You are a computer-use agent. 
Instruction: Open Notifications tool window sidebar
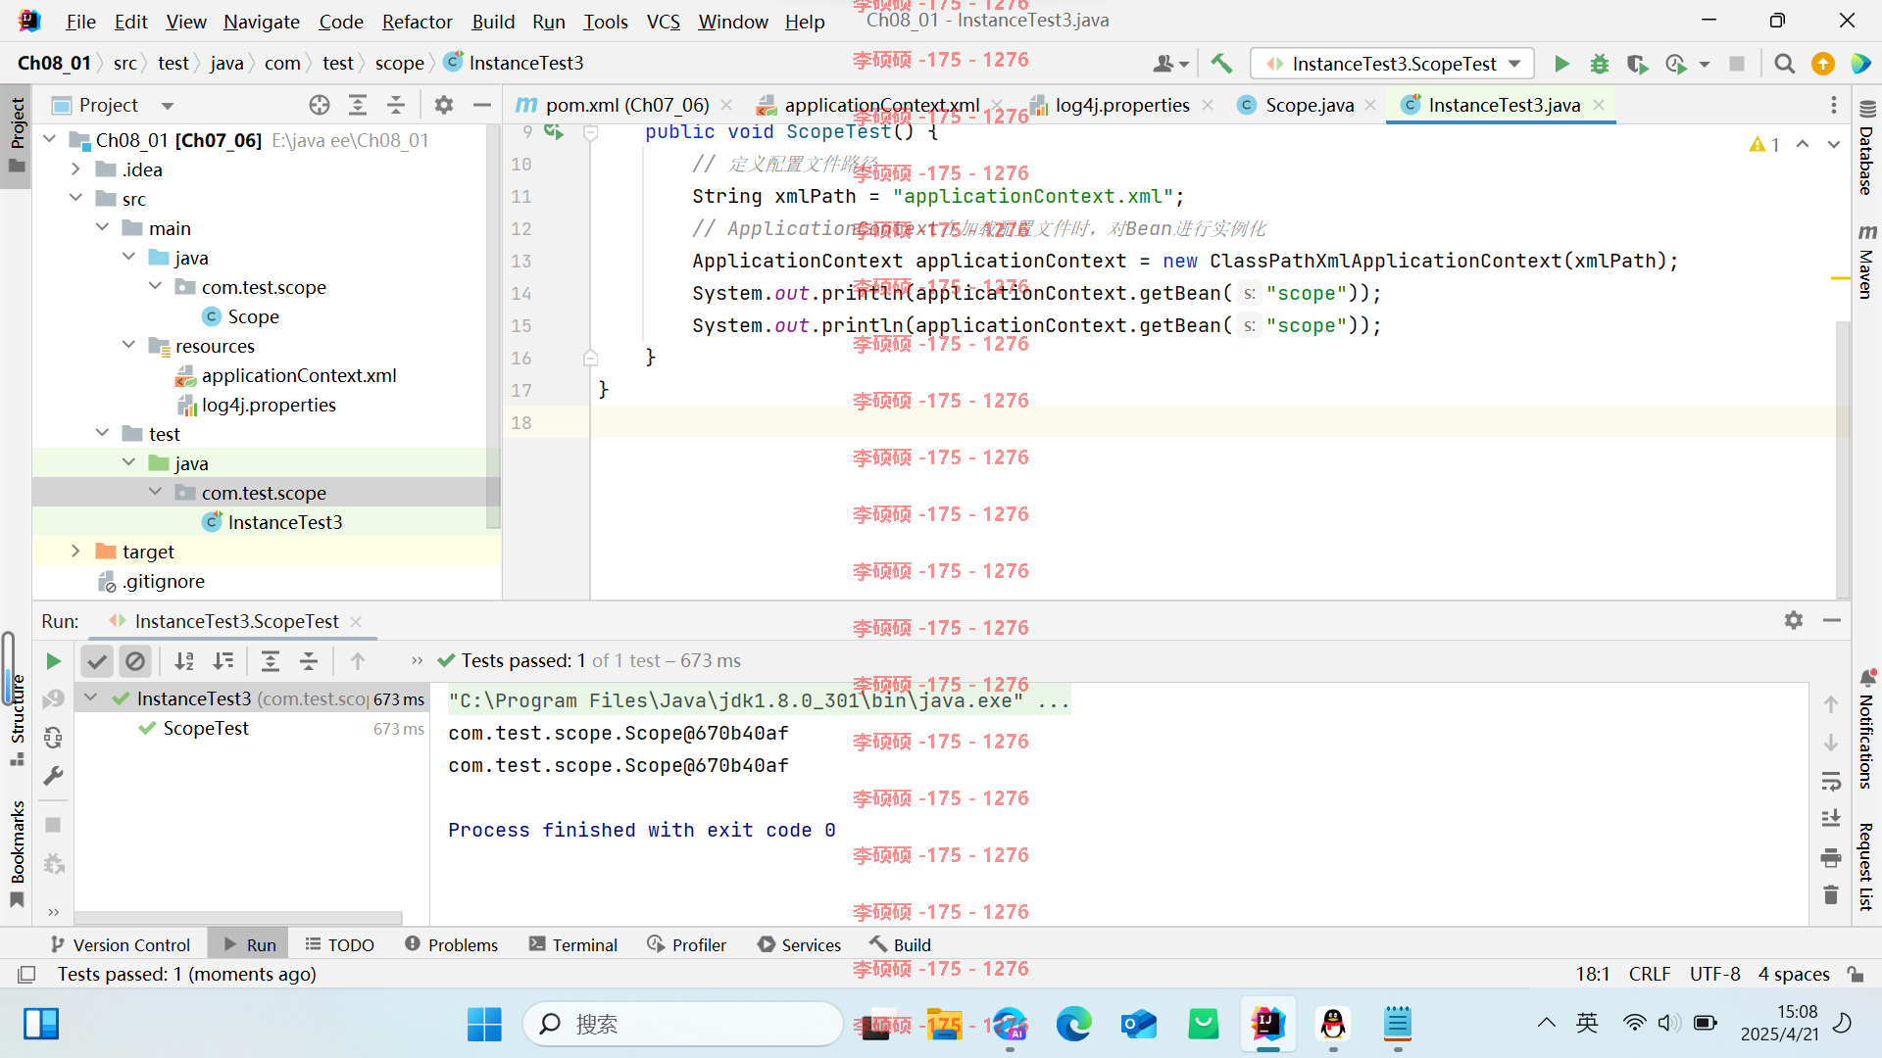pyautogui.click(x=1866, y=730)
